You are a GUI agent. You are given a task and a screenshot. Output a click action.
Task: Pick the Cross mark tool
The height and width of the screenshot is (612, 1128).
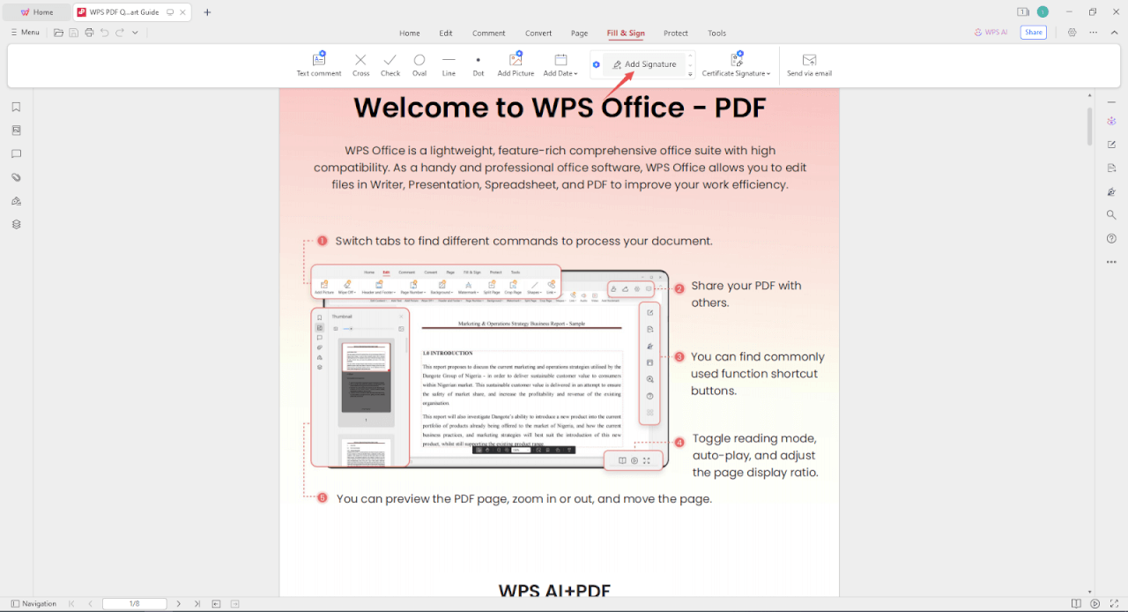360,65
